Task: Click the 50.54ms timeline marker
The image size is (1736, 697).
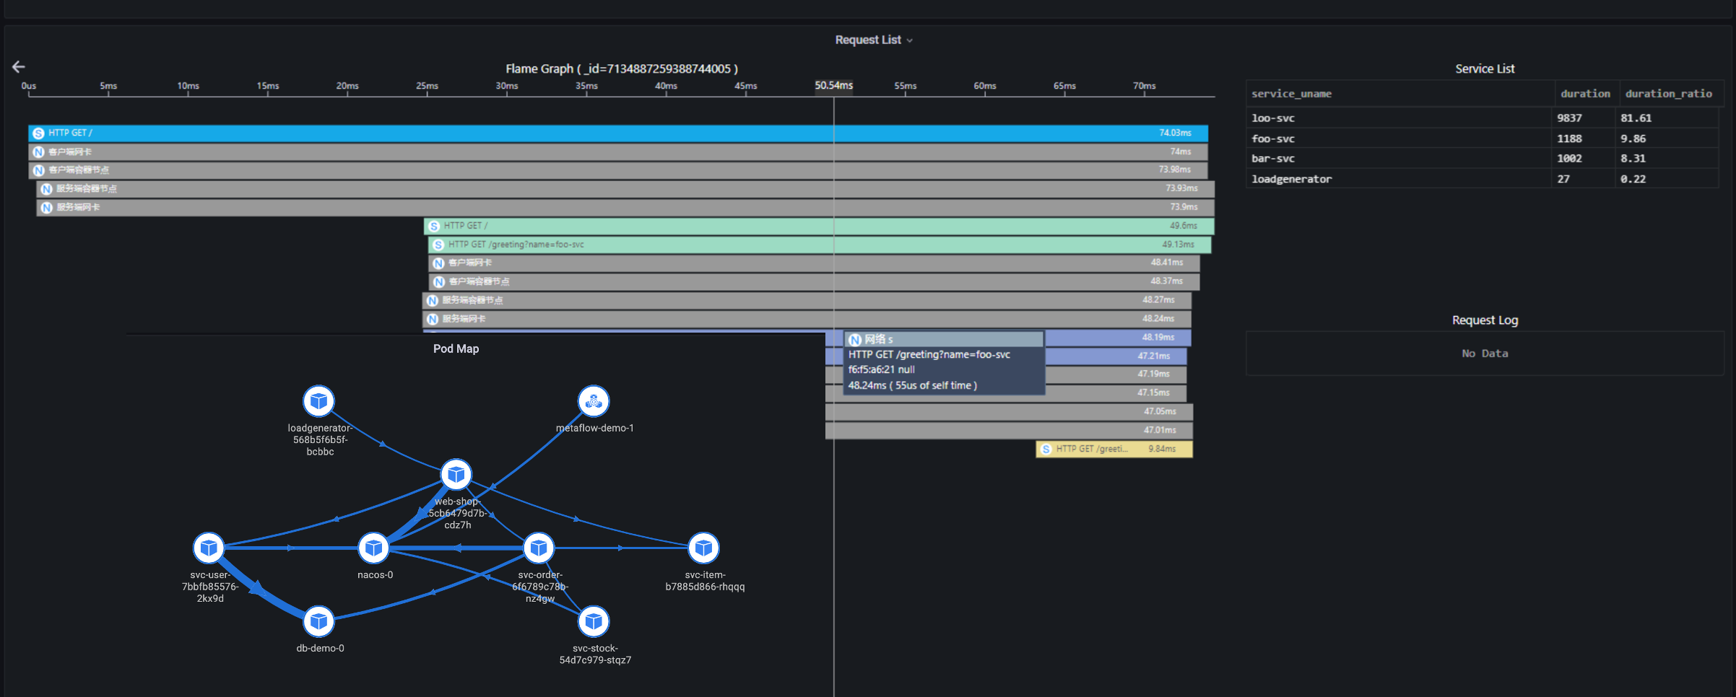Action: coord(833,86)
